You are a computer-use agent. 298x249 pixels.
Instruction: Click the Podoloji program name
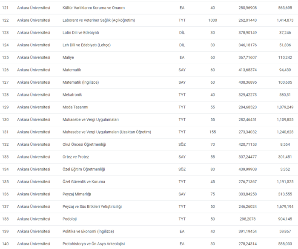click(x=70, y=219)
